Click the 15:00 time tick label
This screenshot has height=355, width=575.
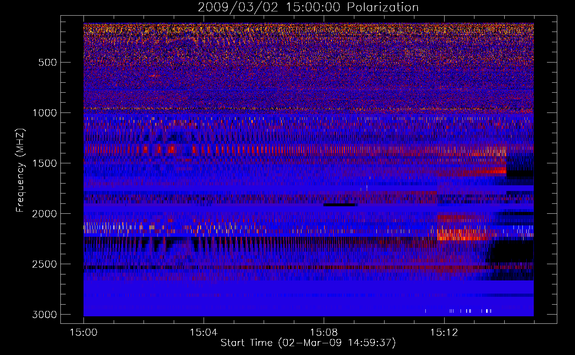pos(84,333)
